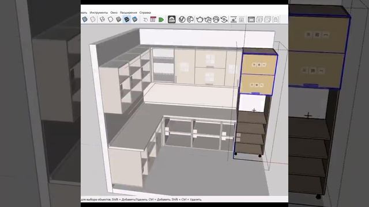Select the white outlined cube style icon
Viewport: 369px width, 207px height.
click(110, 19)
